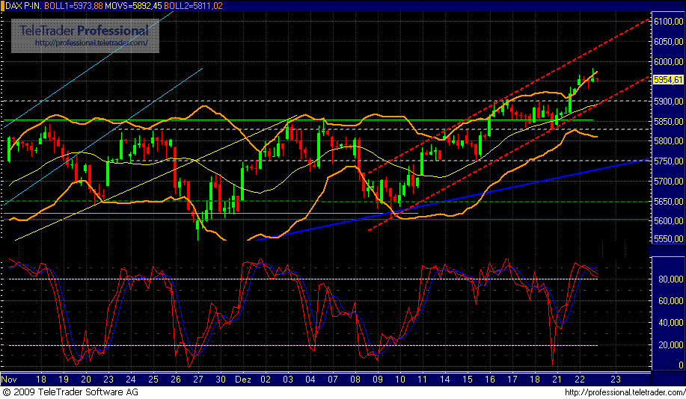Click date label 24 on the time axis

(131, 380)
